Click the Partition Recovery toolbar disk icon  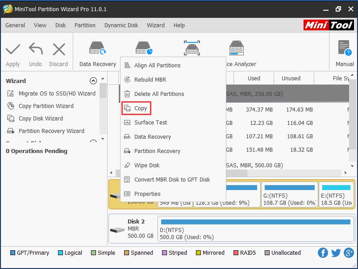pos(144,48)
